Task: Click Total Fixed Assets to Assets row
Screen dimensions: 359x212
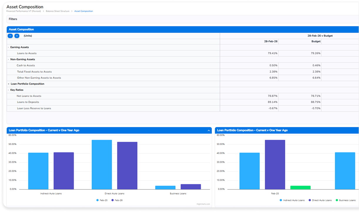Action: (34, 72)
